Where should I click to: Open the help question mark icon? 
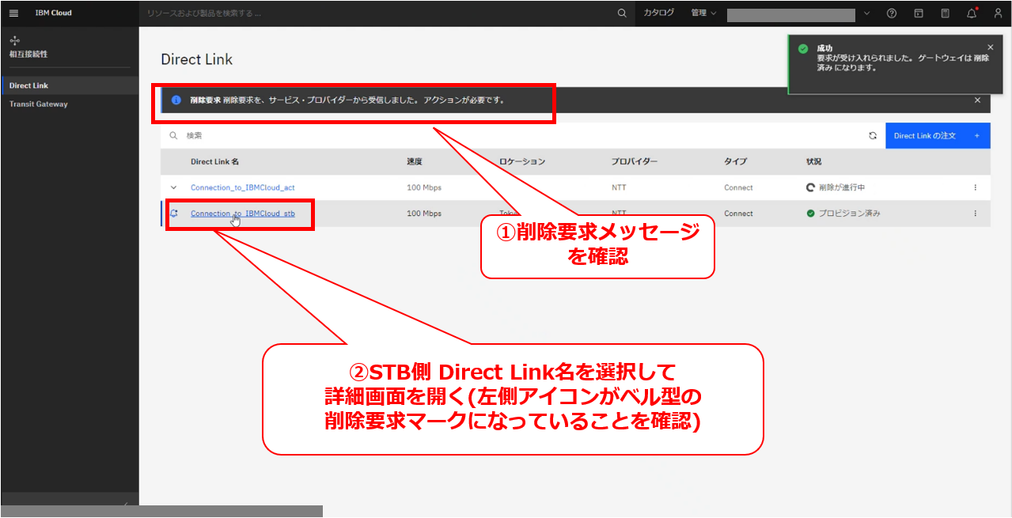pyautogui.click(x=892, y=13)
